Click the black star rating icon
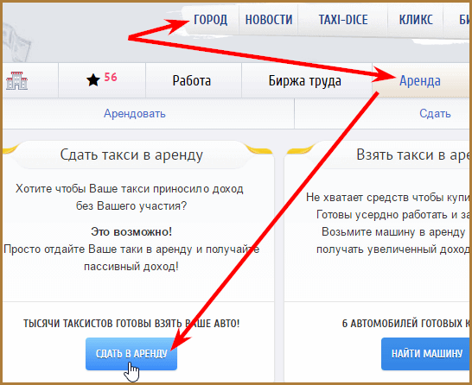472x385 pixels. tap(93, 80)
